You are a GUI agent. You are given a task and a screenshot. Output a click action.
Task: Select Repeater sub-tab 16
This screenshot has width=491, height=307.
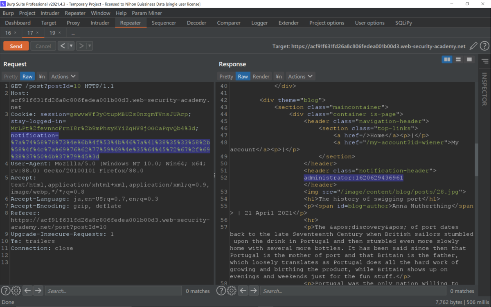point(8,33)
